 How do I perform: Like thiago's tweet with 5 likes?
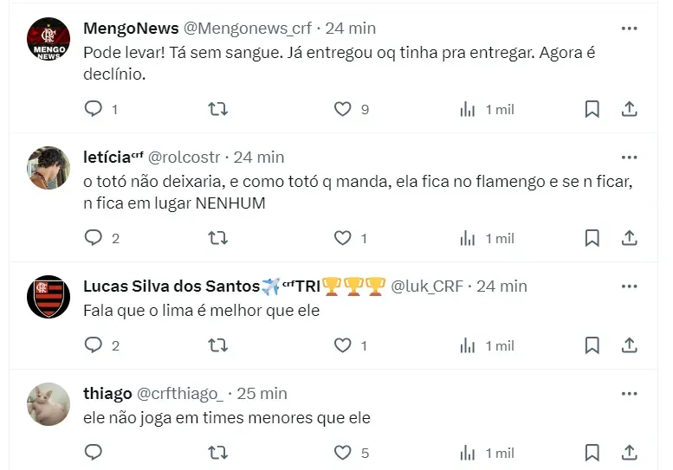(x=343, y=453)
